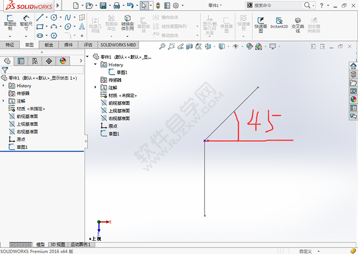Screen dimensions: 358x254
Task: Select the Ellipse sketch tool
Action: [x=68, y=26]
